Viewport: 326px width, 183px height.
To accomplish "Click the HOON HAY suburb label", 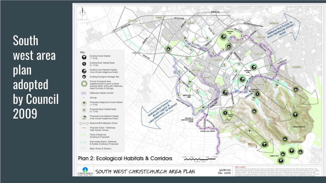I will (x=259, y=54).
